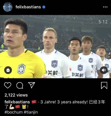Mute the video with the speaker icon
Screen dimensions: 111x116
[x=104, y=70]
